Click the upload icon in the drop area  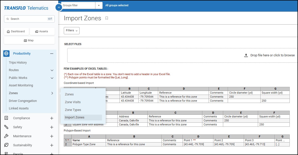(x=246, y=55)
